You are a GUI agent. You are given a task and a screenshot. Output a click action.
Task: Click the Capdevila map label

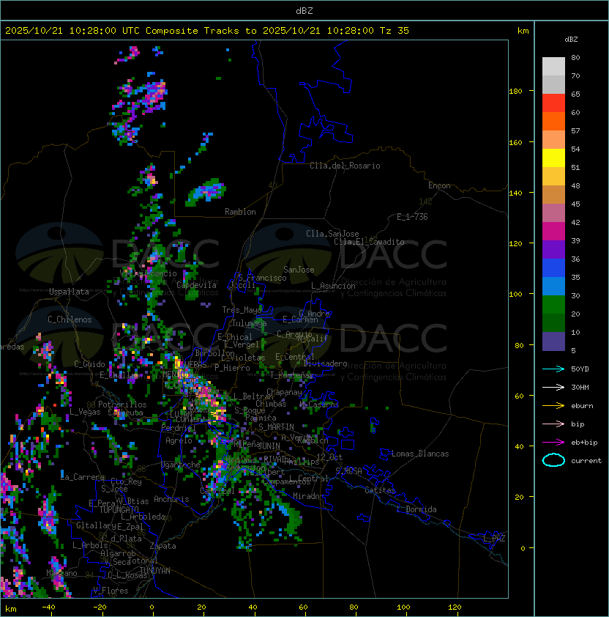197,285
